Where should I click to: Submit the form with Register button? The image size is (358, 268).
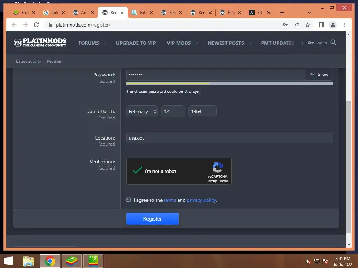(x=152, y=218)
